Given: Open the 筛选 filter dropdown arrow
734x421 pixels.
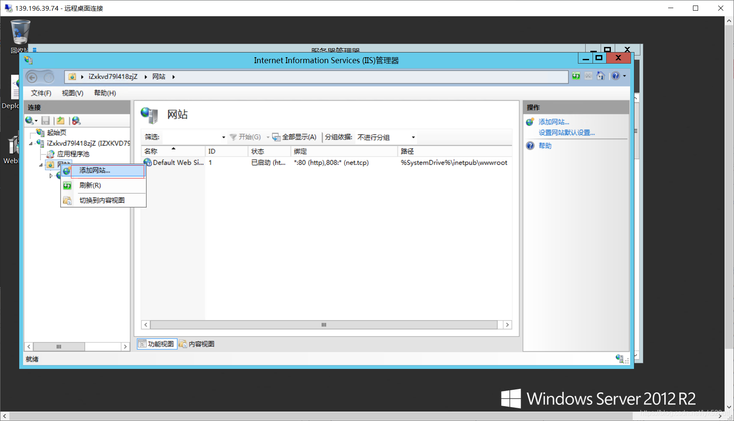Looking at the screenshot, I should (223, 137).
